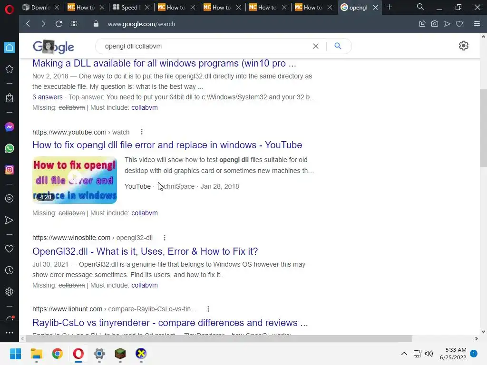Open File Explorer from taskbar
487x365 pixels.
[x=36, y=354]
